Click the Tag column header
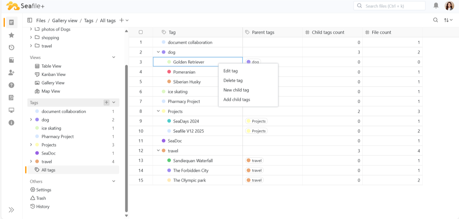Viewport: 459px width, 219px height. (198, 32)
